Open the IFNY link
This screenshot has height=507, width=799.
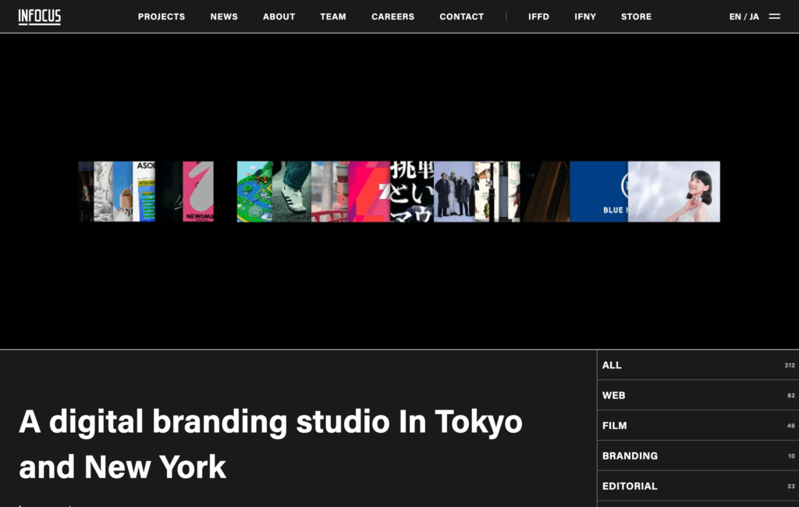pyautogui.click(x=585, y=16)
